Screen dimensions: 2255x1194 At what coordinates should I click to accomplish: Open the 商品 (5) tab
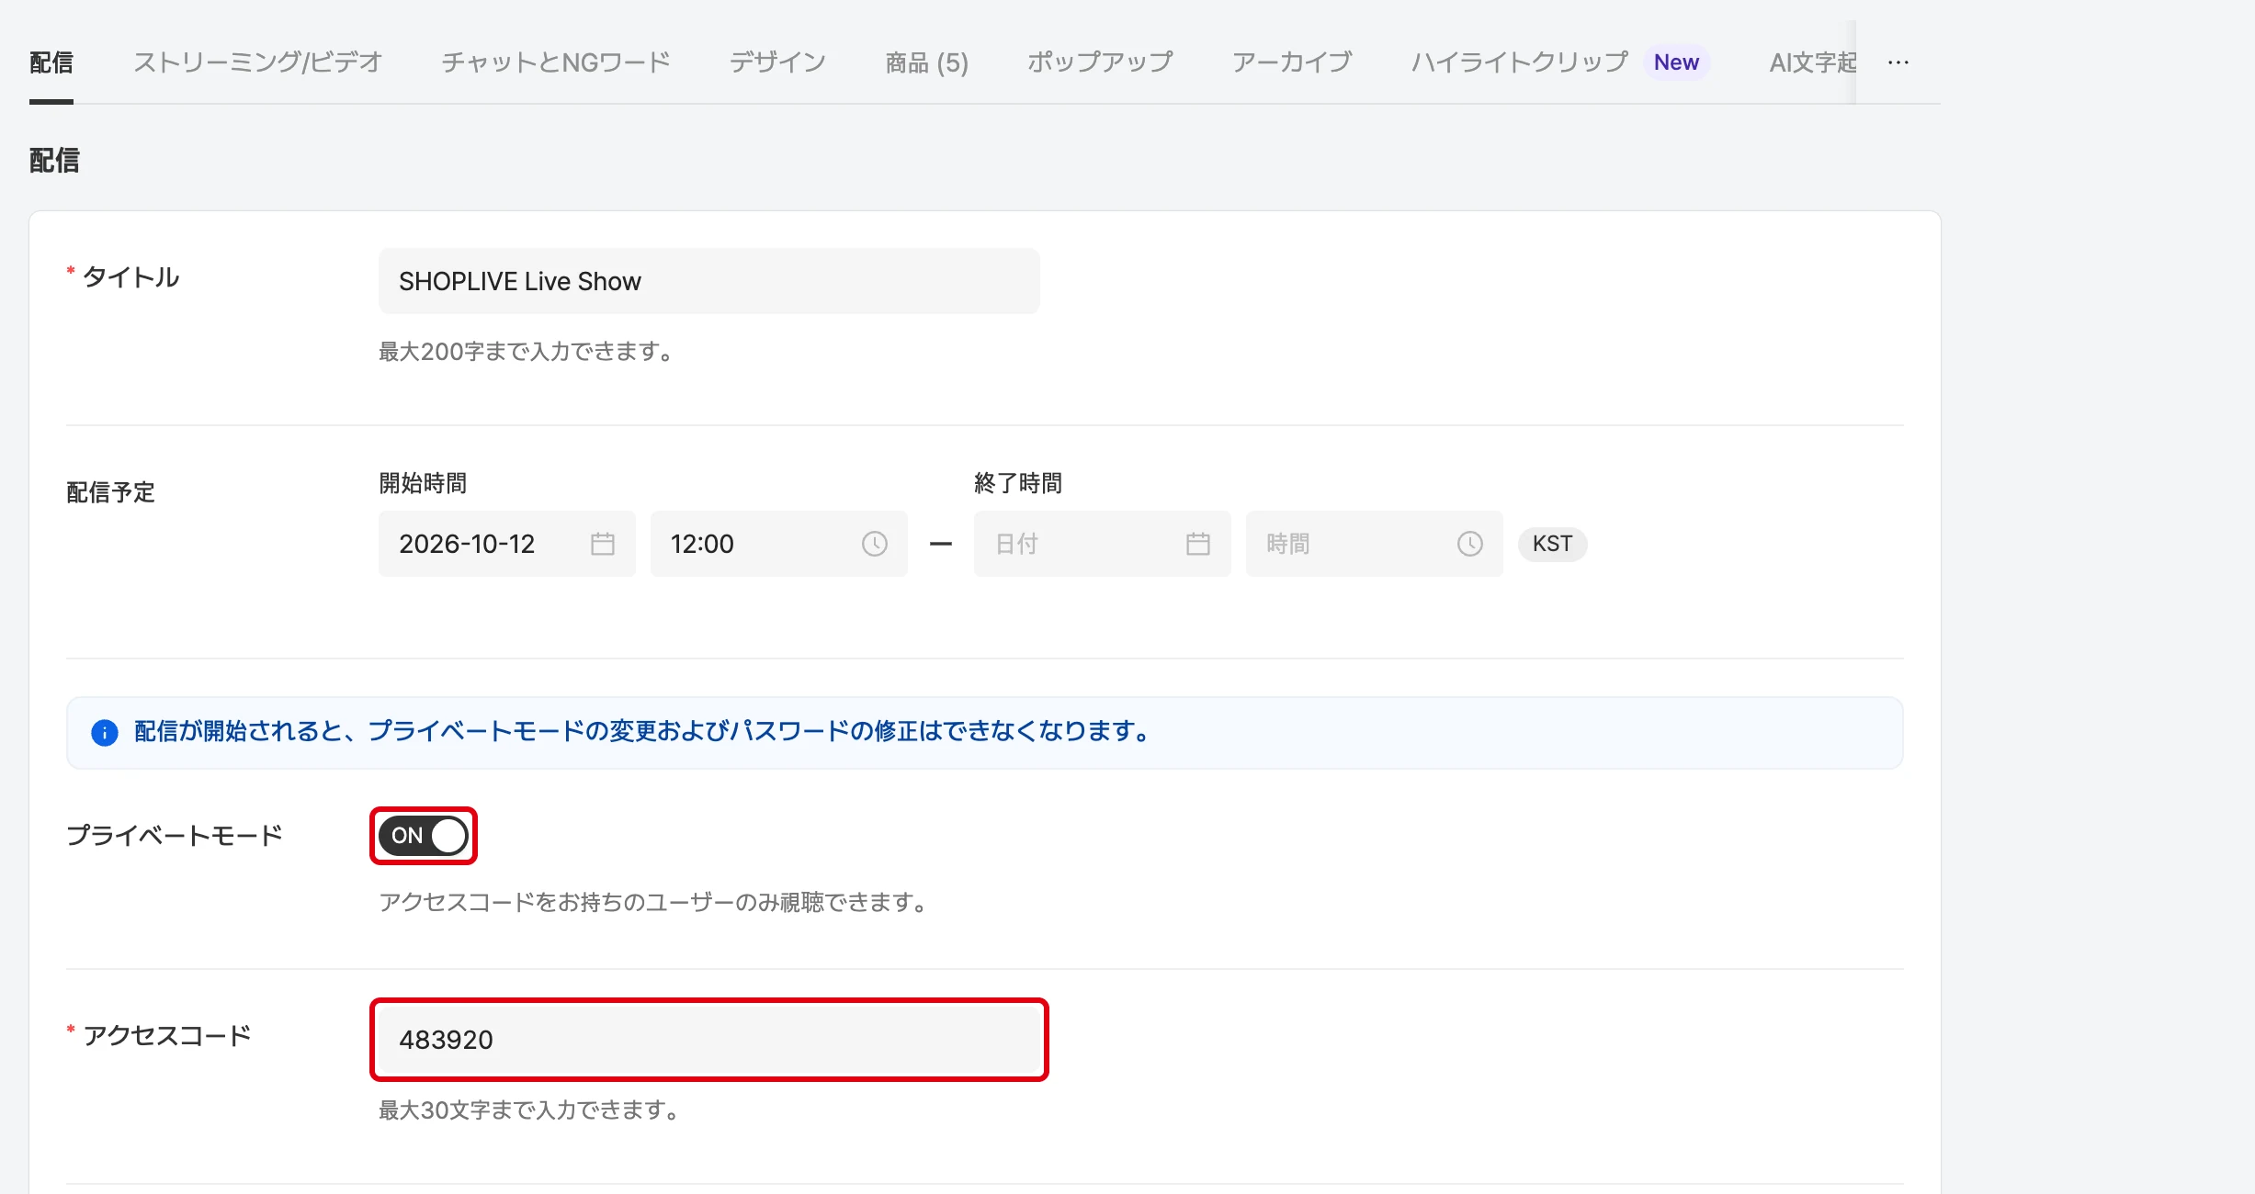point(927,62)
